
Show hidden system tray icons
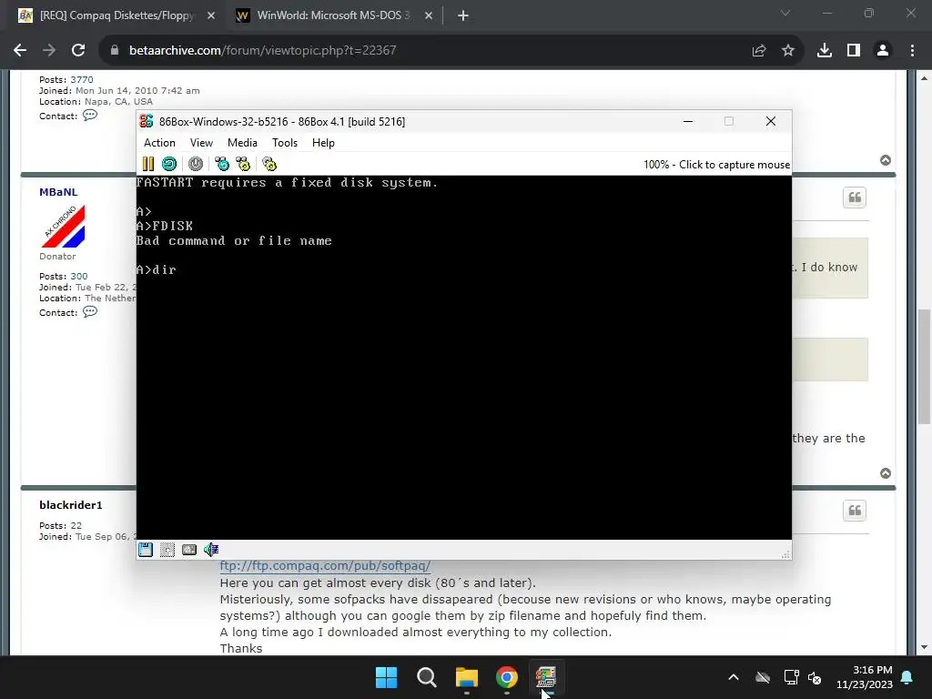click(x=734, y=677)
